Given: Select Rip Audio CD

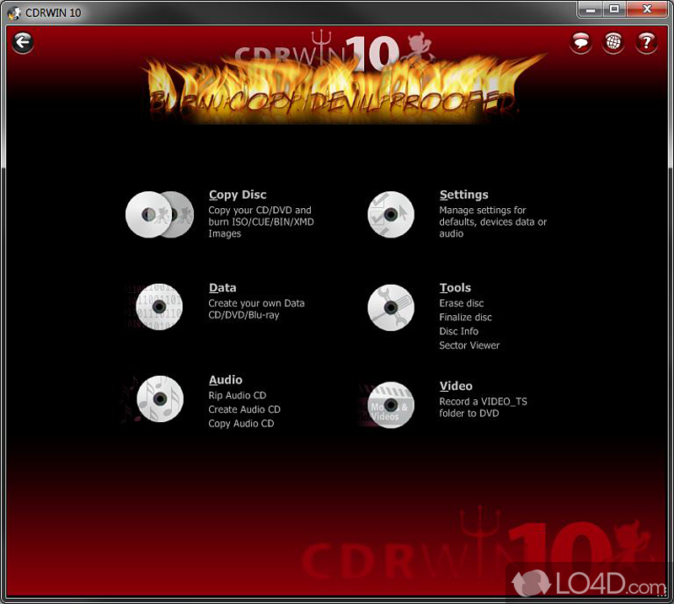Looking at the screenshot, I should pyautogui.click(x=238, y=395).
